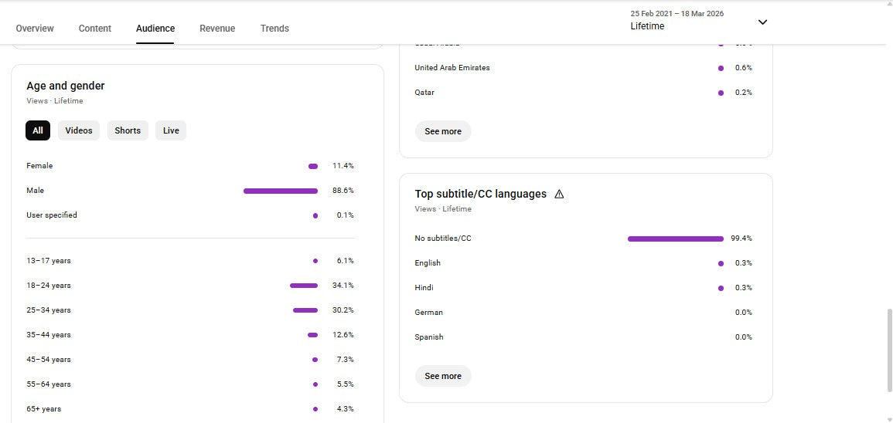Screen dimensions: 893x423
Task: Filter age and gender by Live
Action: [x=171, y=130]
